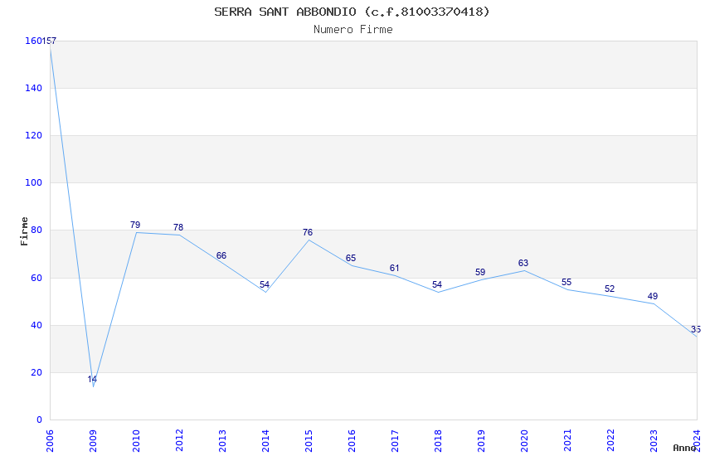Click the data point labeled 52
This screenshot has width=705, height=456.
(x=610, y=289)
